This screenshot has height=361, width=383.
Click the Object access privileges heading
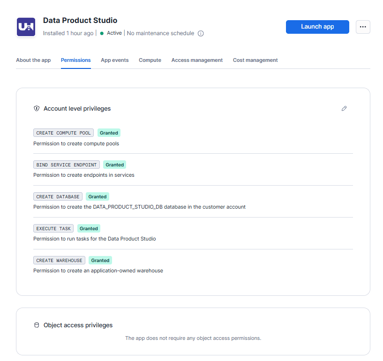[78, 325]
